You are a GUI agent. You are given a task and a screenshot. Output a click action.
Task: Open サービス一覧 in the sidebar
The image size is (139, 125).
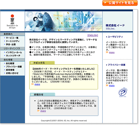click(12, 38)
